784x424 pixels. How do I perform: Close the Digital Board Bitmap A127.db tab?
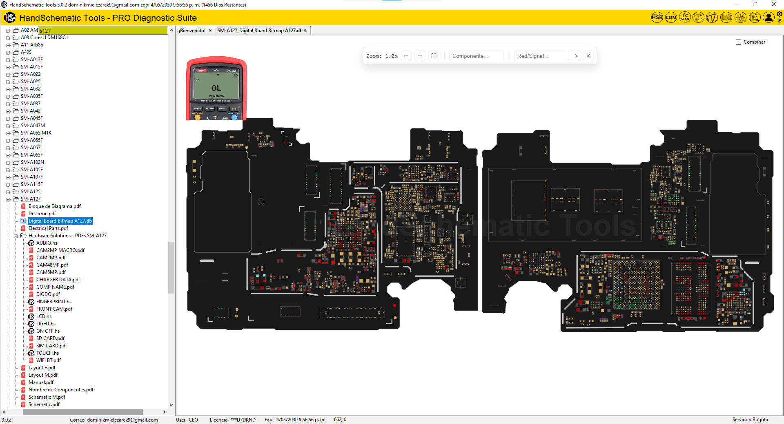pos(305,31)
